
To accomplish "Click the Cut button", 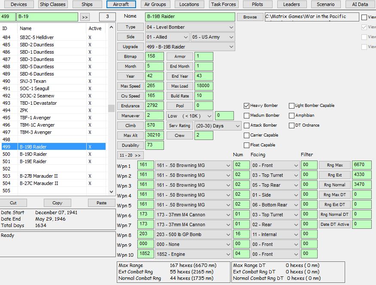I will pos(13,203).
